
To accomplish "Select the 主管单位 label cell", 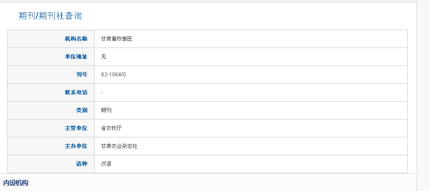I will (x=51, y=128).
